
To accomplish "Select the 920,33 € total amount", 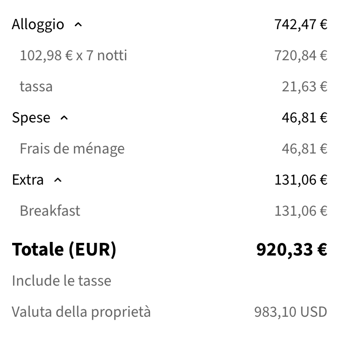I will (292, 249).
